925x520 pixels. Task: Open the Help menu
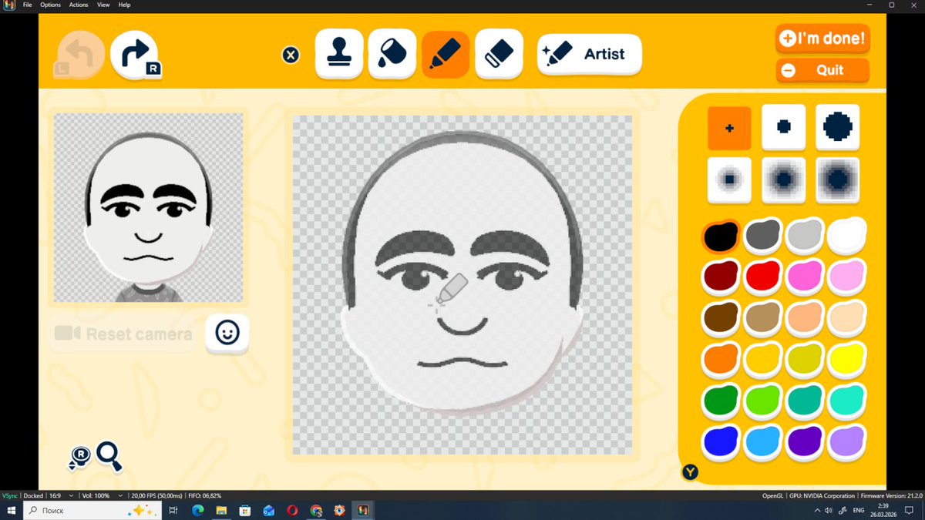click(124, 5)
